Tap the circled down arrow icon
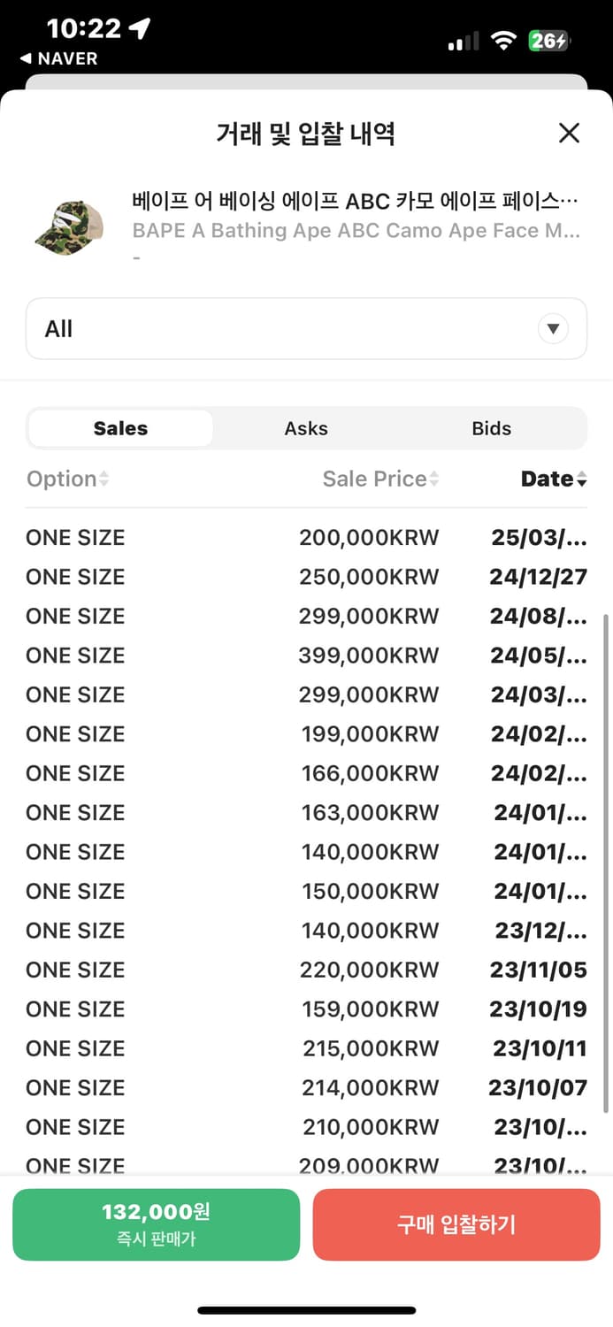The image size is (613, 1327). [x=553, y=329]
